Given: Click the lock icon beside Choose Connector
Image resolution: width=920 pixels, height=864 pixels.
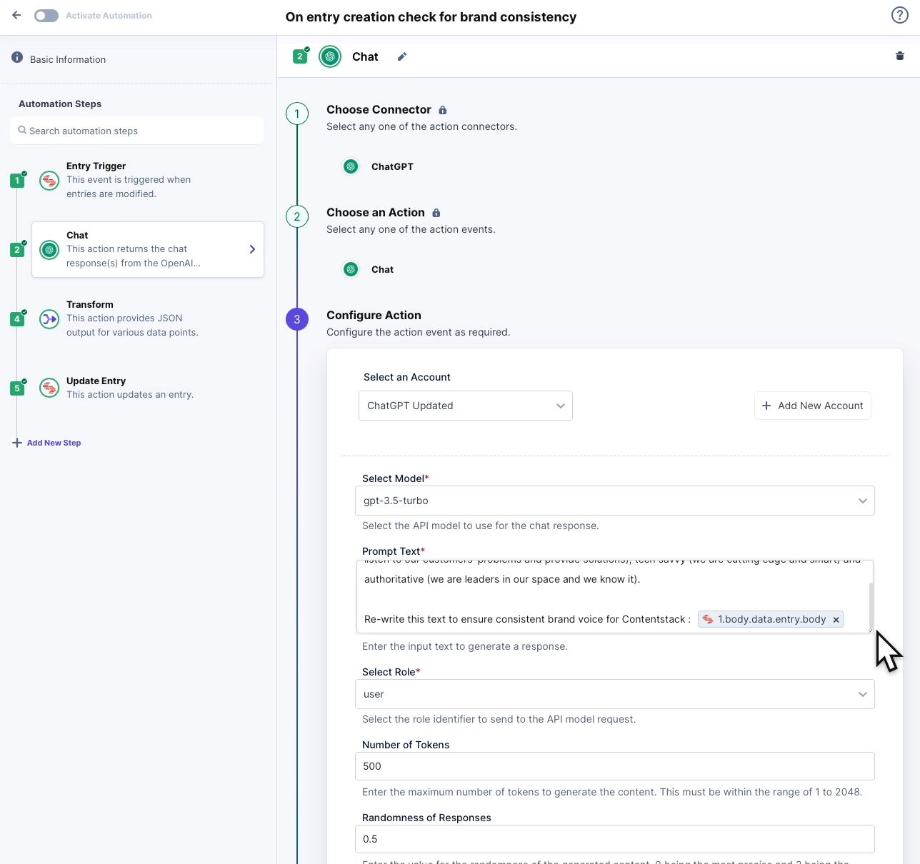Looking at the screenshot, I should [x=443, y=110].
